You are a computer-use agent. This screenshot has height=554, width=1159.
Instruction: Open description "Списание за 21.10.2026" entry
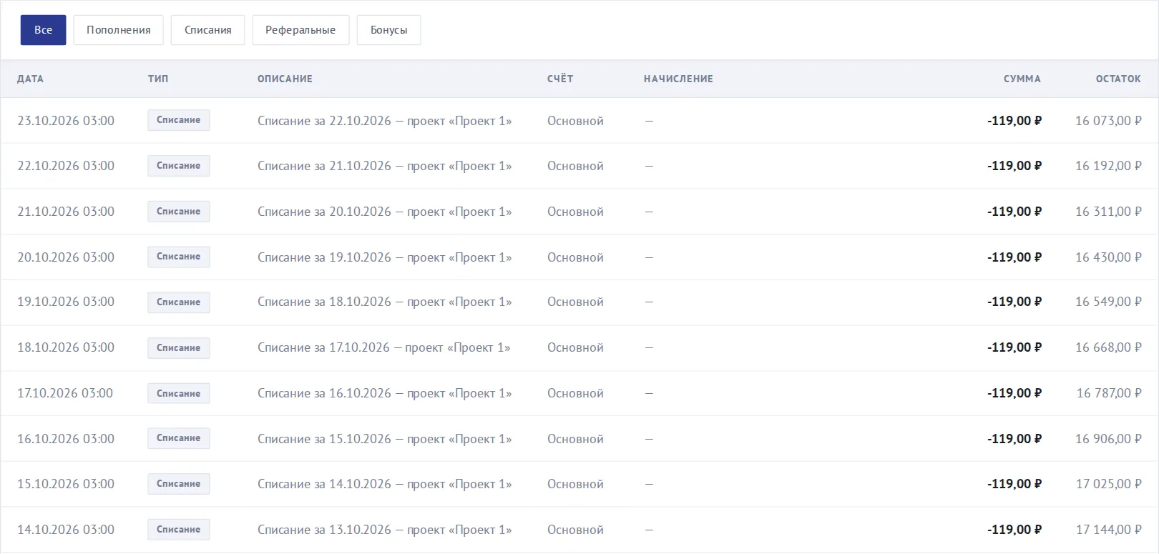[x=384, y=166]
